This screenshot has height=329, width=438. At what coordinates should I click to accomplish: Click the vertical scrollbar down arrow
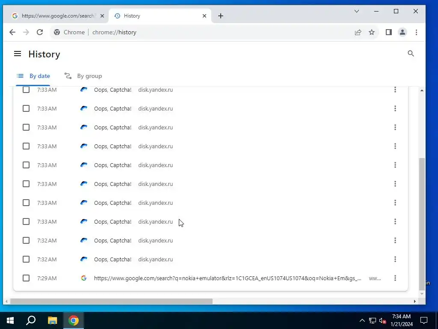click(x=422, y=294)
